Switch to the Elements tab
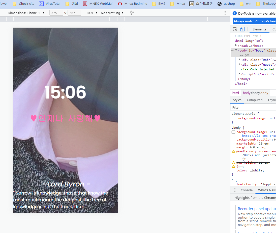 [259, 29]
